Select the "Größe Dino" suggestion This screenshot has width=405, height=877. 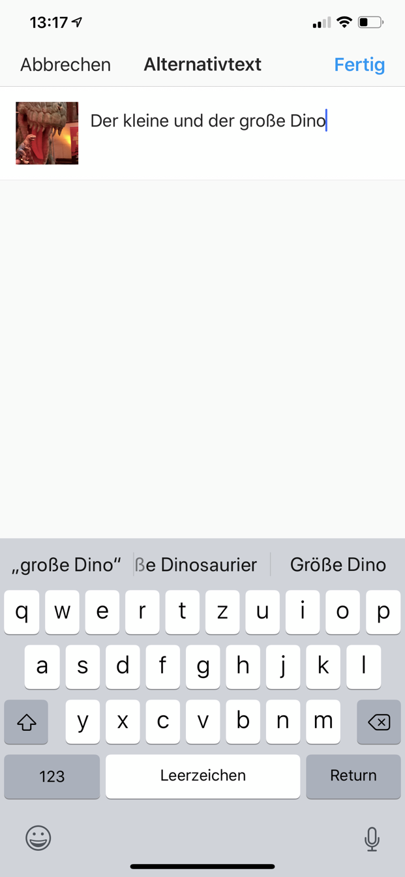338,564
